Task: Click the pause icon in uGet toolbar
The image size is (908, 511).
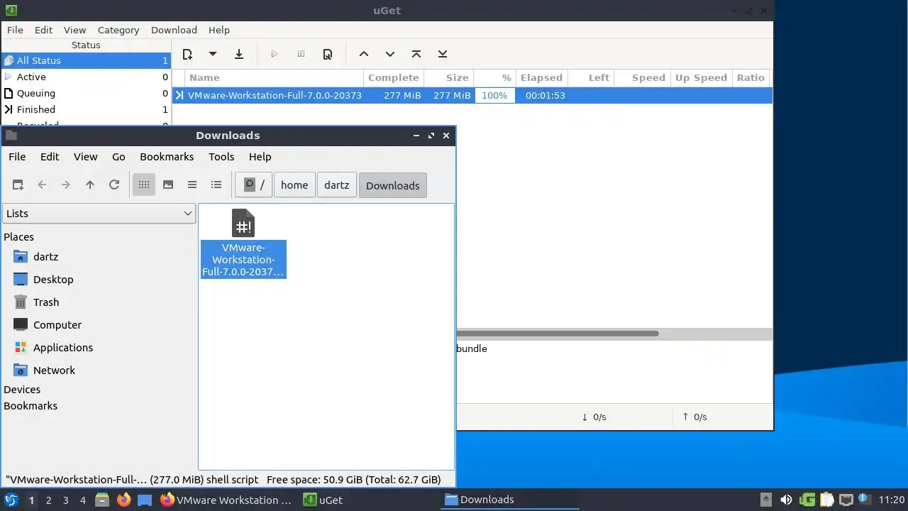Action: pyautogui.click(x=301, y=54)
